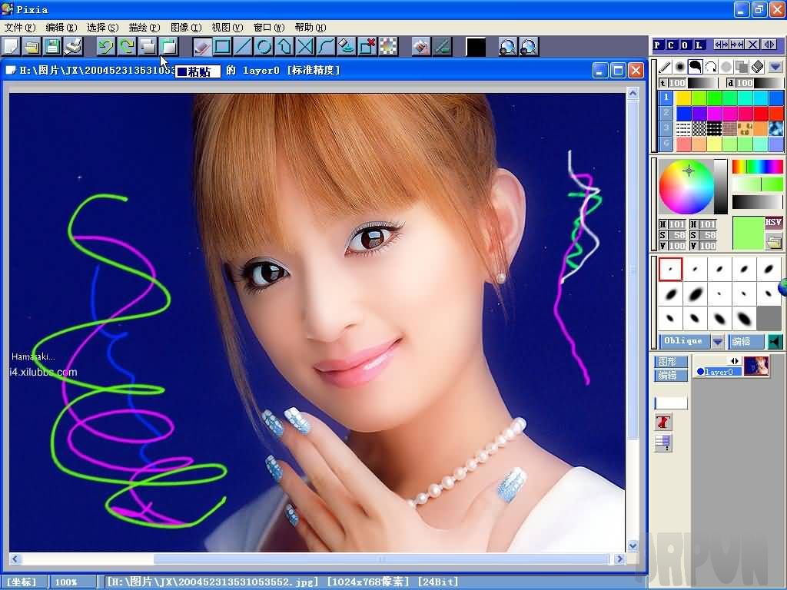The width and height of the screenshot is (787, 590).
Task: Select the Pencil draw tool
Action: [x=665, y=66]
